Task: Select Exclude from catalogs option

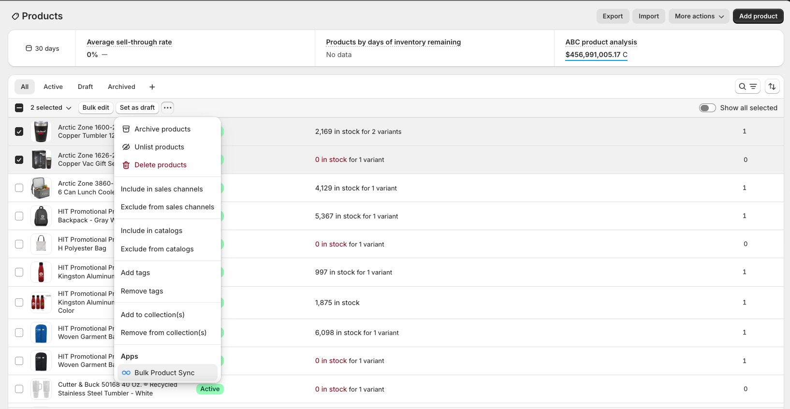Action: (167, 249)
